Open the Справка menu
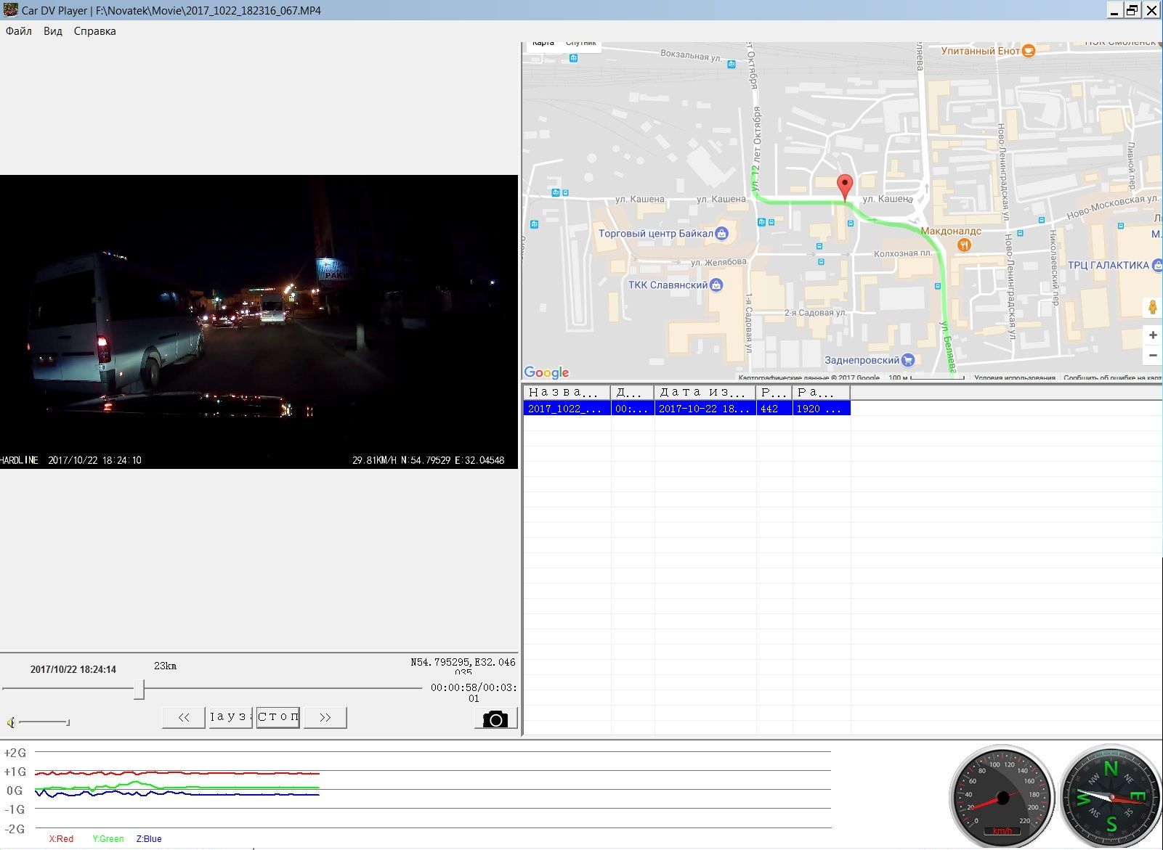 tap(94, 31)
